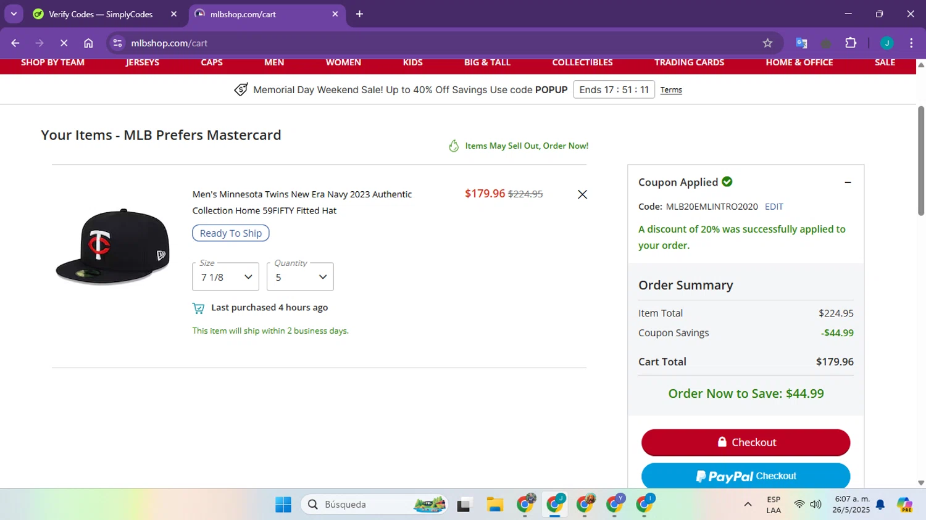Open the Copilot icon in the taskbar

click(905, 505)
